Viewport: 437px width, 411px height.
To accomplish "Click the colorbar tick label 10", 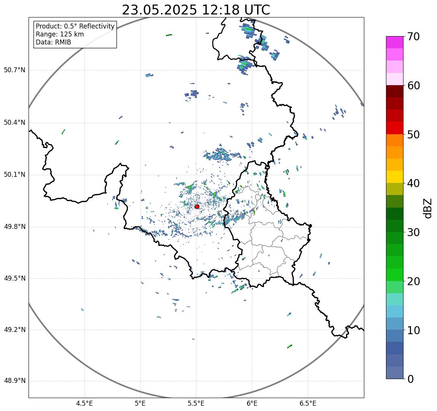I will (413, 330).
